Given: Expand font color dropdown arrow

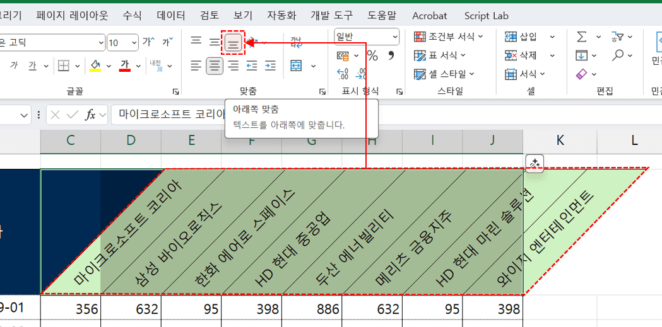Looking at the screenshot, I should (x=138, y=66).
